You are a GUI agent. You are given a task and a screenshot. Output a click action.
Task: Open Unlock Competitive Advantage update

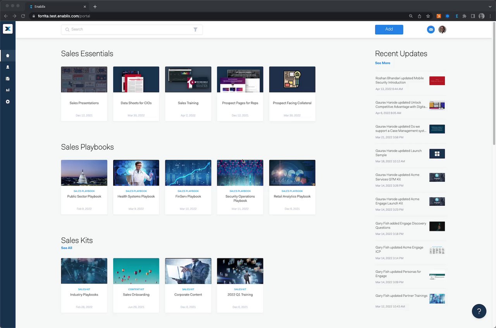[410, 107]
